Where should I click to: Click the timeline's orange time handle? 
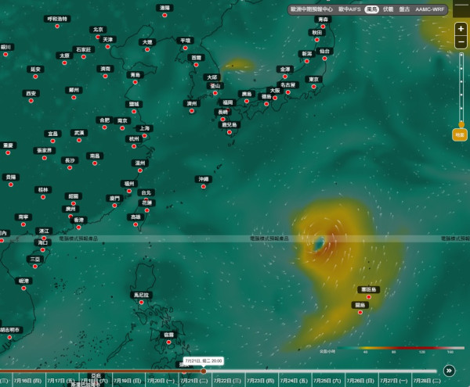pyautogui.click(x=203, y=371)
